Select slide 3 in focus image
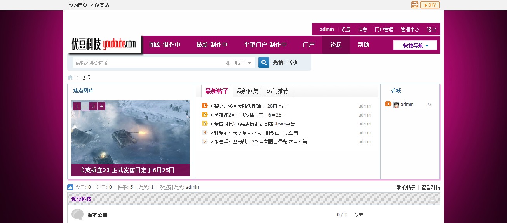The height and width of the screenshot is (223, 507). (93, 106)
